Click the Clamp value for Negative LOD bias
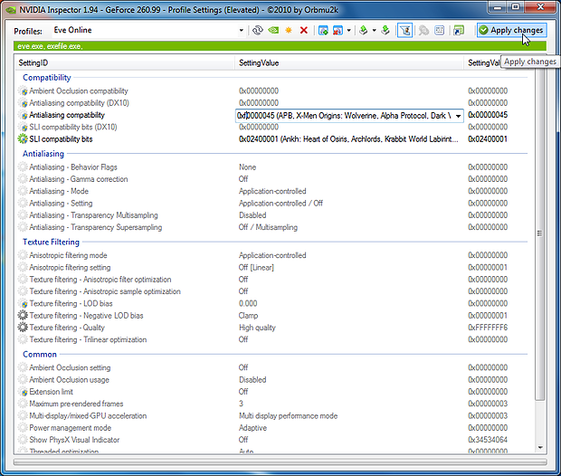 click(x=248, y=316)
